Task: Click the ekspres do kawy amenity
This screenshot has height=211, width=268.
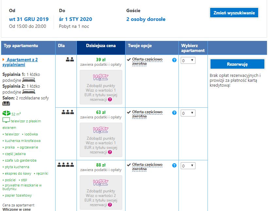Action: point(18,173)
